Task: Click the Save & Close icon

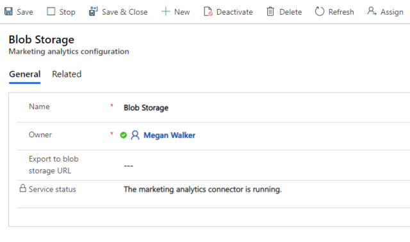Action: click(93, 11)
